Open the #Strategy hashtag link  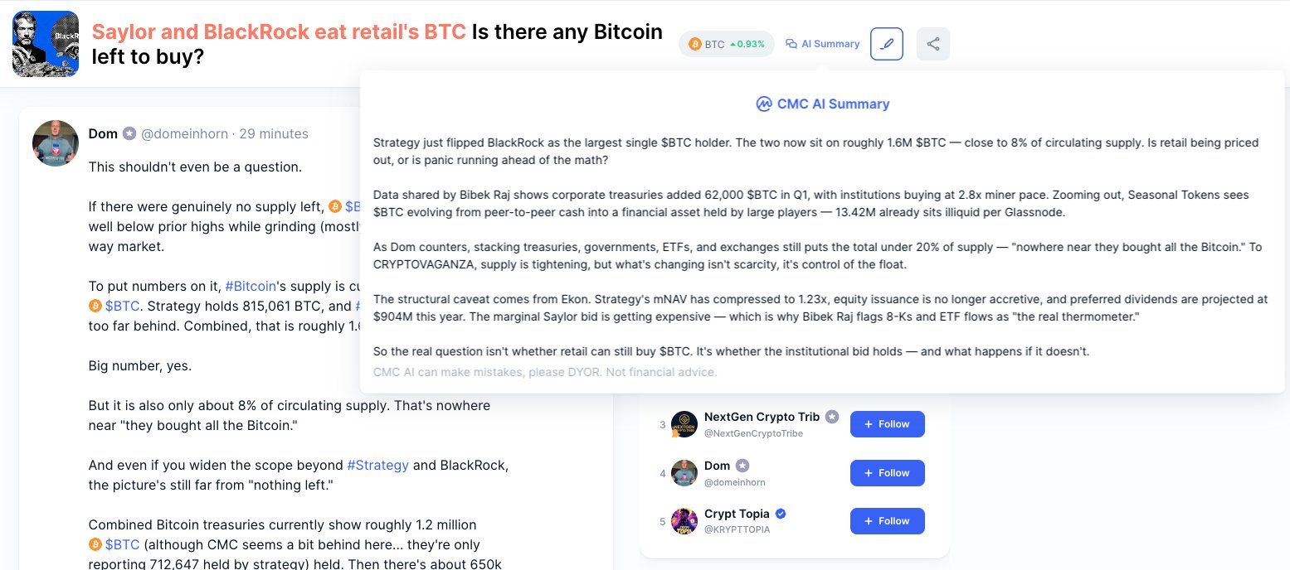pos(377,465)
